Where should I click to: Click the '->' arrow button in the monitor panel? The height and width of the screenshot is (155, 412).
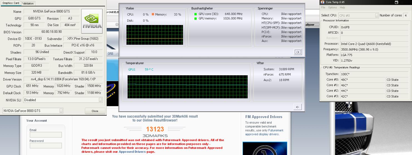[298, 52]
